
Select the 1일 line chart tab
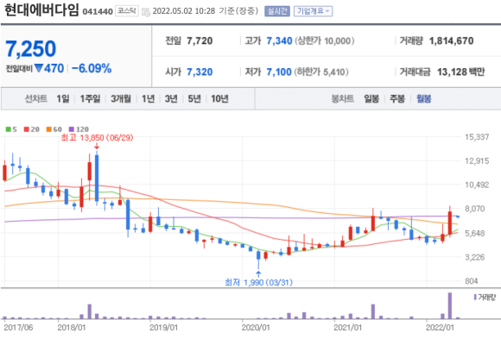coord(63,98)
